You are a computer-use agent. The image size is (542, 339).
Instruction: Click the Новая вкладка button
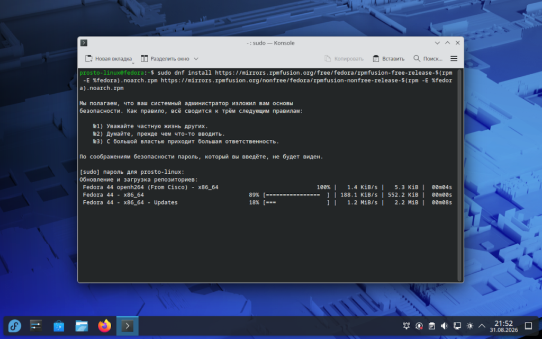[x=109, y=59]
